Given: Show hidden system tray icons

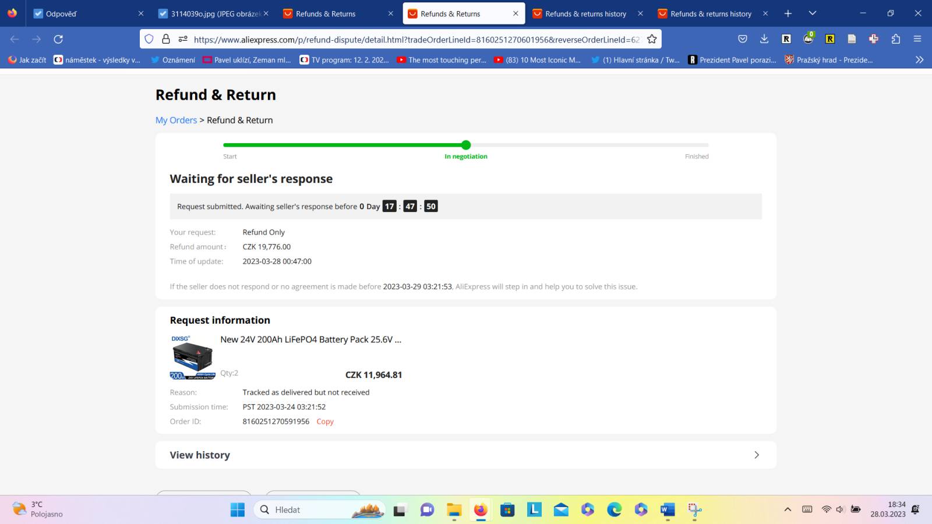Looking at the screenshot, I should (x=788, y=510).
